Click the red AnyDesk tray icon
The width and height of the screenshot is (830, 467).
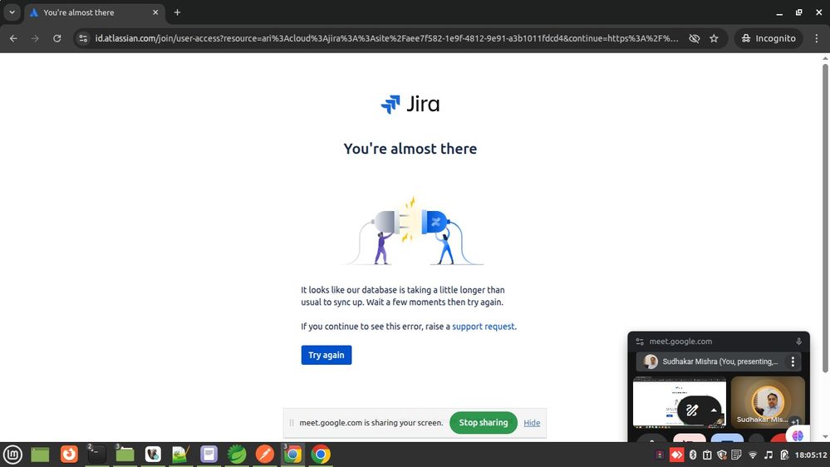pyautogui.click(x=676, y=455)
